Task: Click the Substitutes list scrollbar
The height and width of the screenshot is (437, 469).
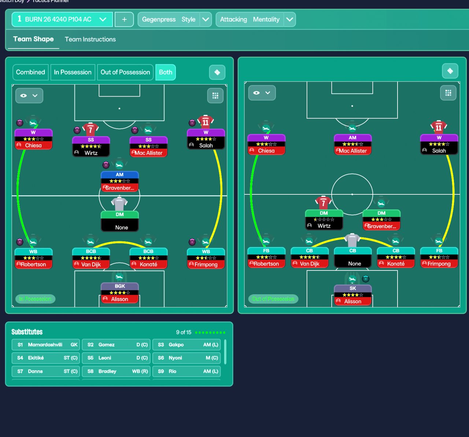Action: point(225,352)
